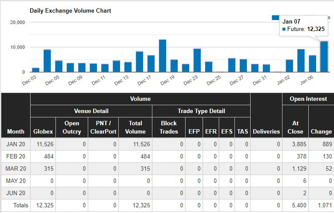
Task: Click the Daily Exchange Volume Chart title
Action: (x=70, y=10)
